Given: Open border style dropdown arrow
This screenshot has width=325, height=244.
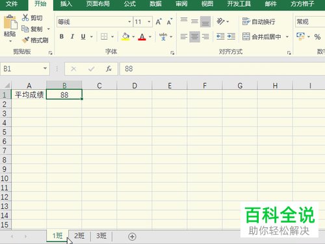Looking at the screenshot, I should click(112, 36).
